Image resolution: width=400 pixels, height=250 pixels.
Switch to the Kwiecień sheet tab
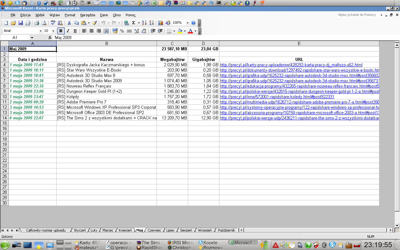(125, 230)
